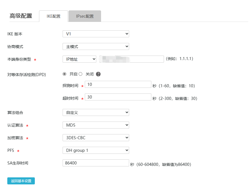Switch to the IKE配置 tab
The height and width of the screenshot is (190, 251).
pos(53,16)
